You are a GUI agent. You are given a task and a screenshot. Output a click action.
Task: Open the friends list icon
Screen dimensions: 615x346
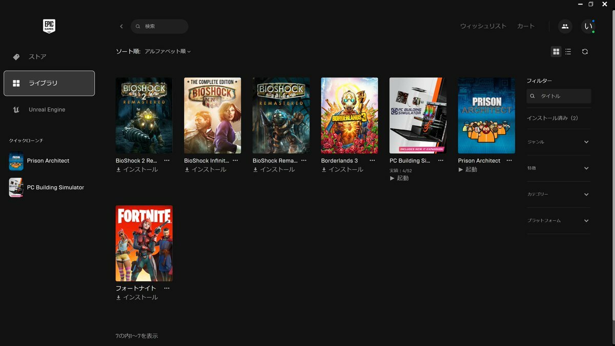[x=565, y=26]
